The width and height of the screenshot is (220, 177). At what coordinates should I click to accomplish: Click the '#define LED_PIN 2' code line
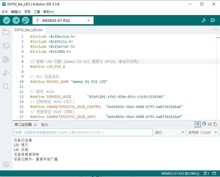click(x=47, y=67)
